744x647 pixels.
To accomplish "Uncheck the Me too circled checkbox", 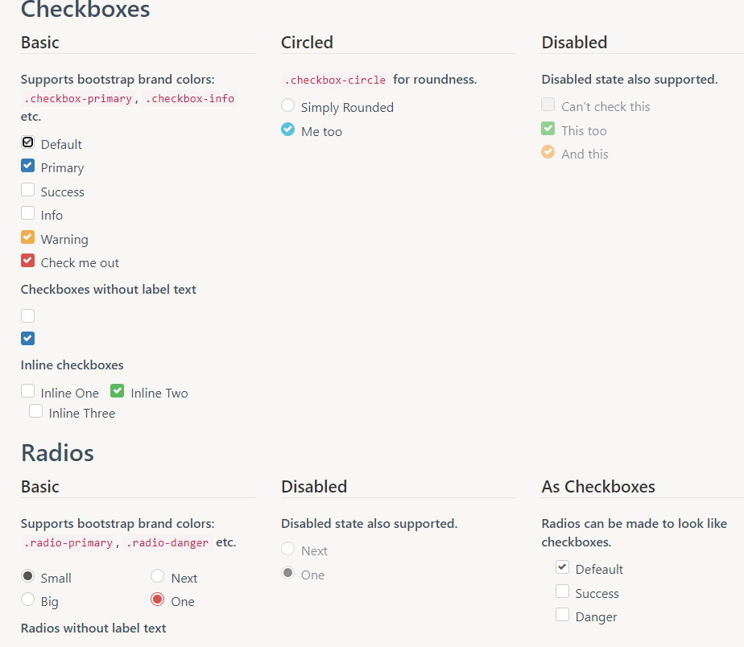I will point(288,129).
